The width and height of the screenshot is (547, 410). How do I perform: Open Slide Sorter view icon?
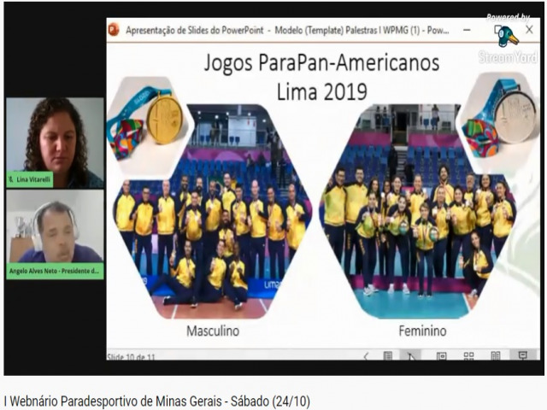coord(468,356)
